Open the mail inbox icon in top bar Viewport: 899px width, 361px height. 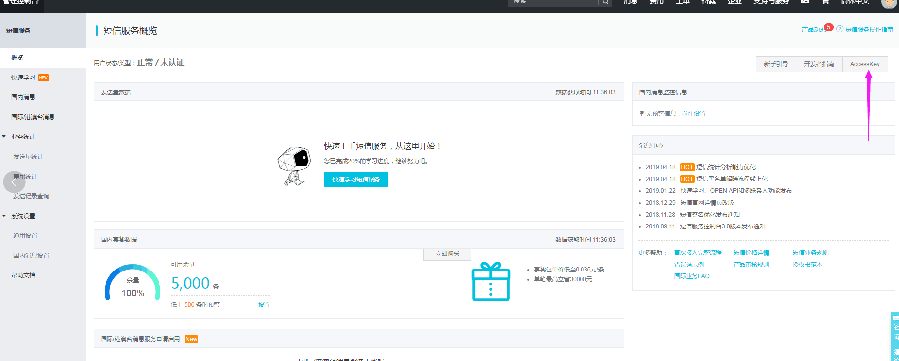[805, 2]
